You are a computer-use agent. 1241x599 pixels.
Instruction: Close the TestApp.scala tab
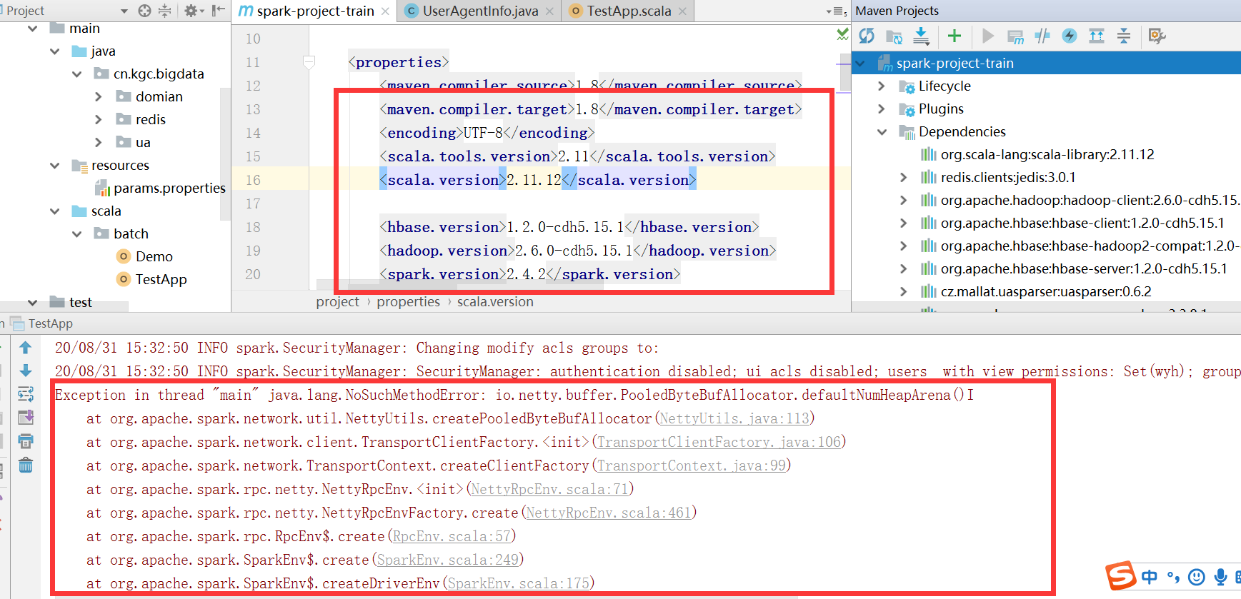pos(682,11)
